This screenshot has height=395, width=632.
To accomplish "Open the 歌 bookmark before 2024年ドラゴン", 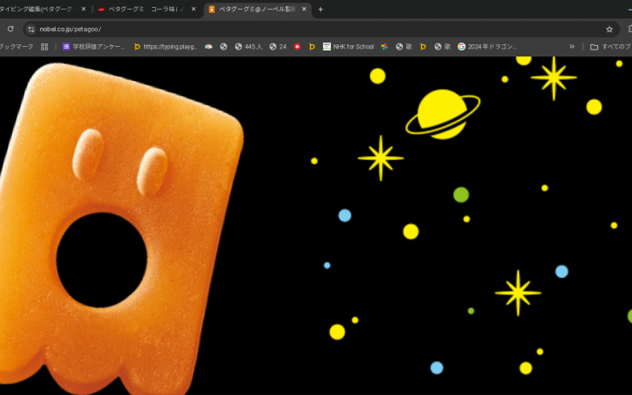I will coord(442,47).
